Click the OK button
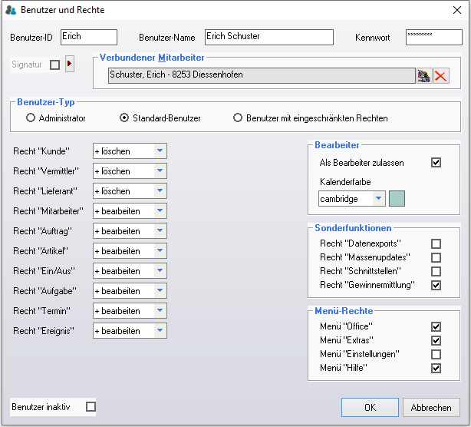Screen dimensions: 471x427 [370, 407]
